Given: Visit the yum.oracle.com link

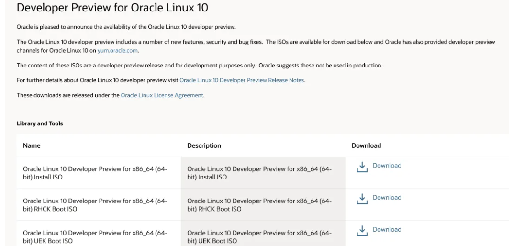Looking at the screenshot, I should (x=118, y=50).
